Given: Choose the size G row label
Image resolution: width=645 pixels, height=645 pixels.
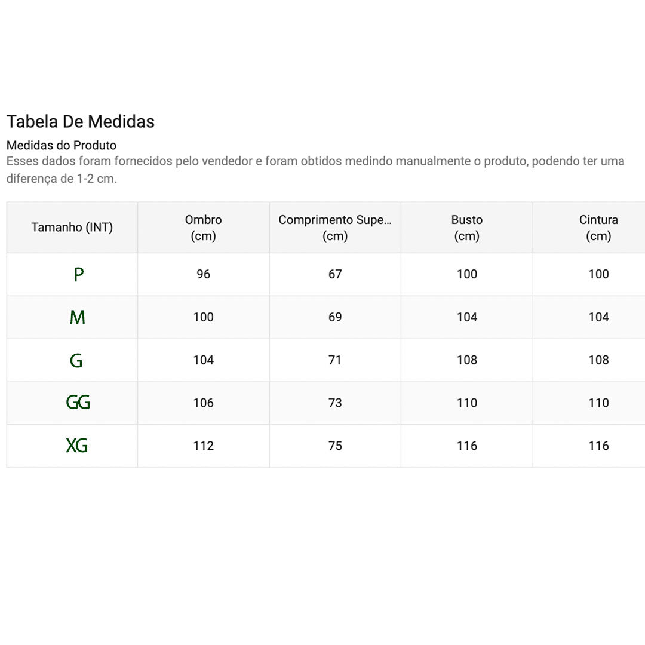Looking at the screenshot, I should point(76,360).
